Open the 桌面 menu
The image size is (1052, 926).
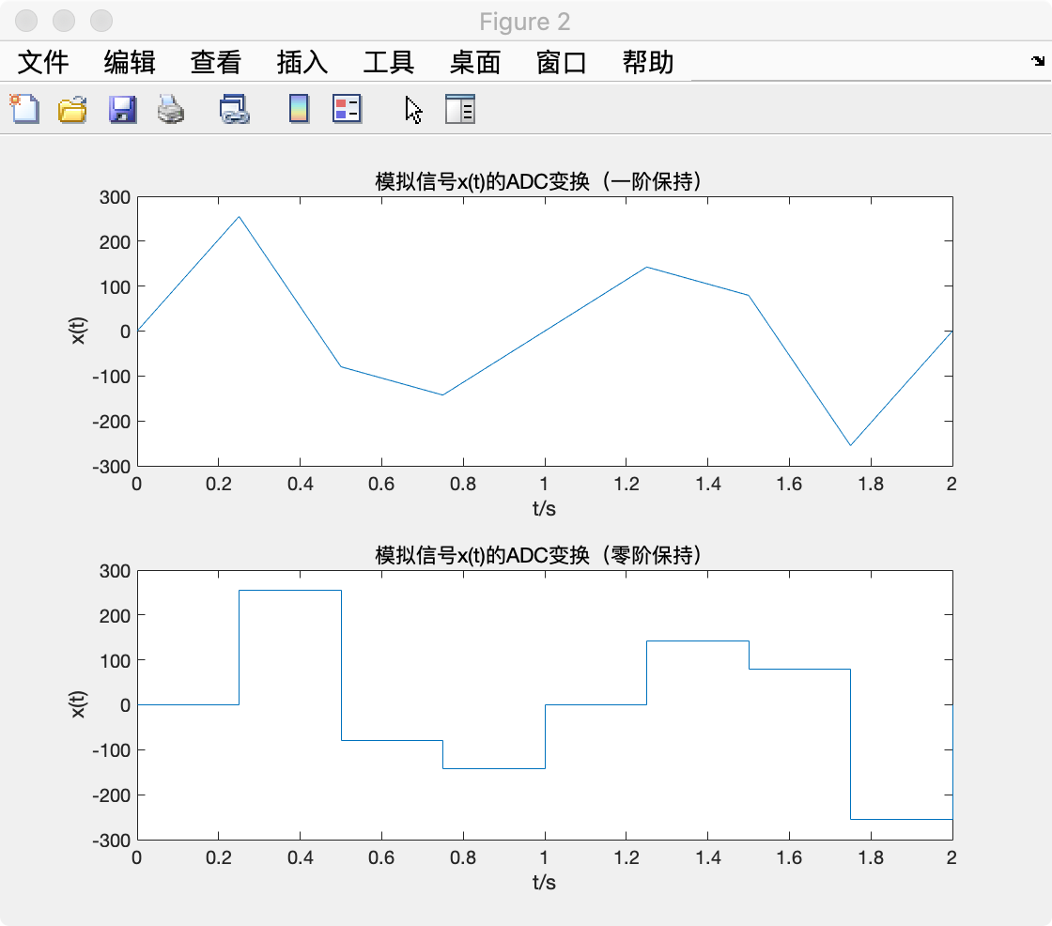tap(475, 62)
